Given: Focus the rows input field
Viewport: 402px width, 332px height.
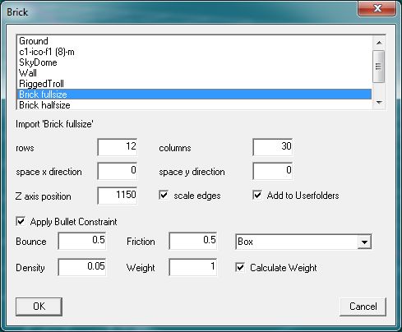Looking at the screenshot, I should 118,147.
